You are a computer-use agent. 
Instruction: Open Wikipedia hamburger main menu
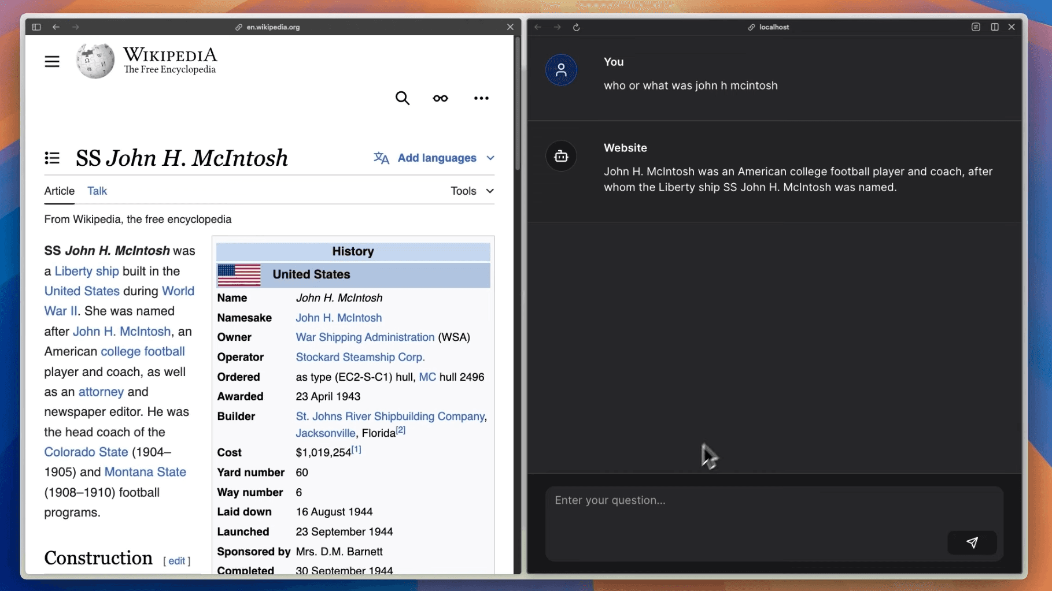pyautogui.click(x=52, y=61)
